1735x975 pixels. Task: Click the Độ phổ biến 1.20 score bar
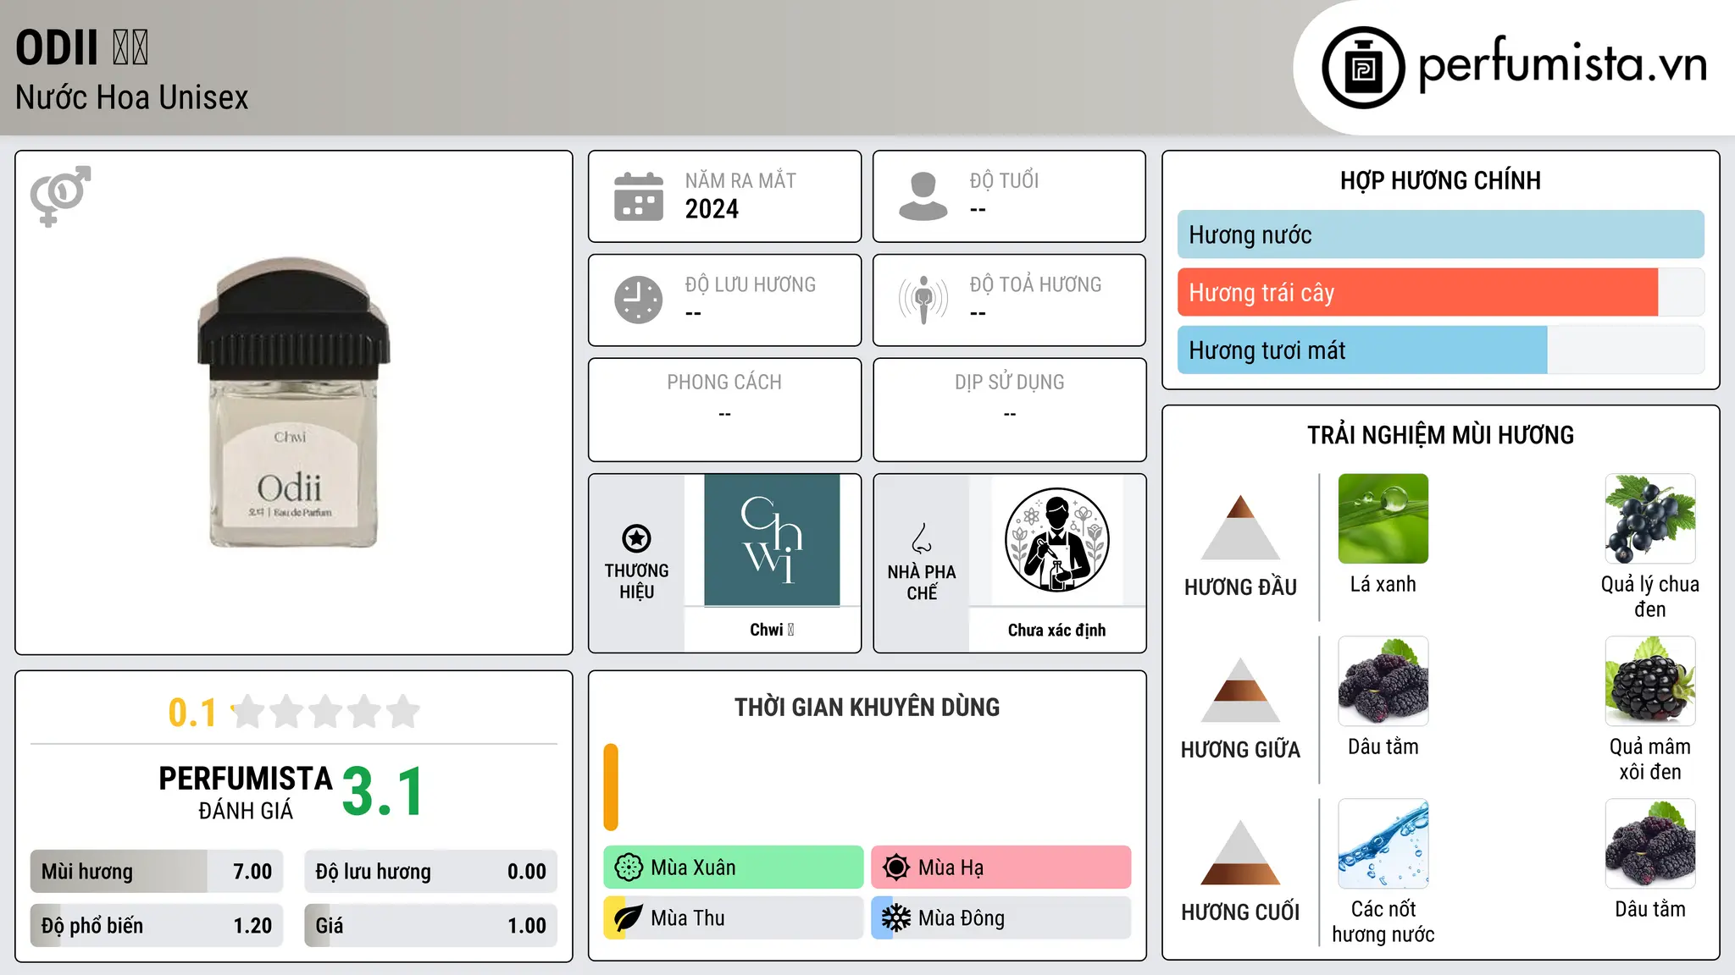[157, 925]
